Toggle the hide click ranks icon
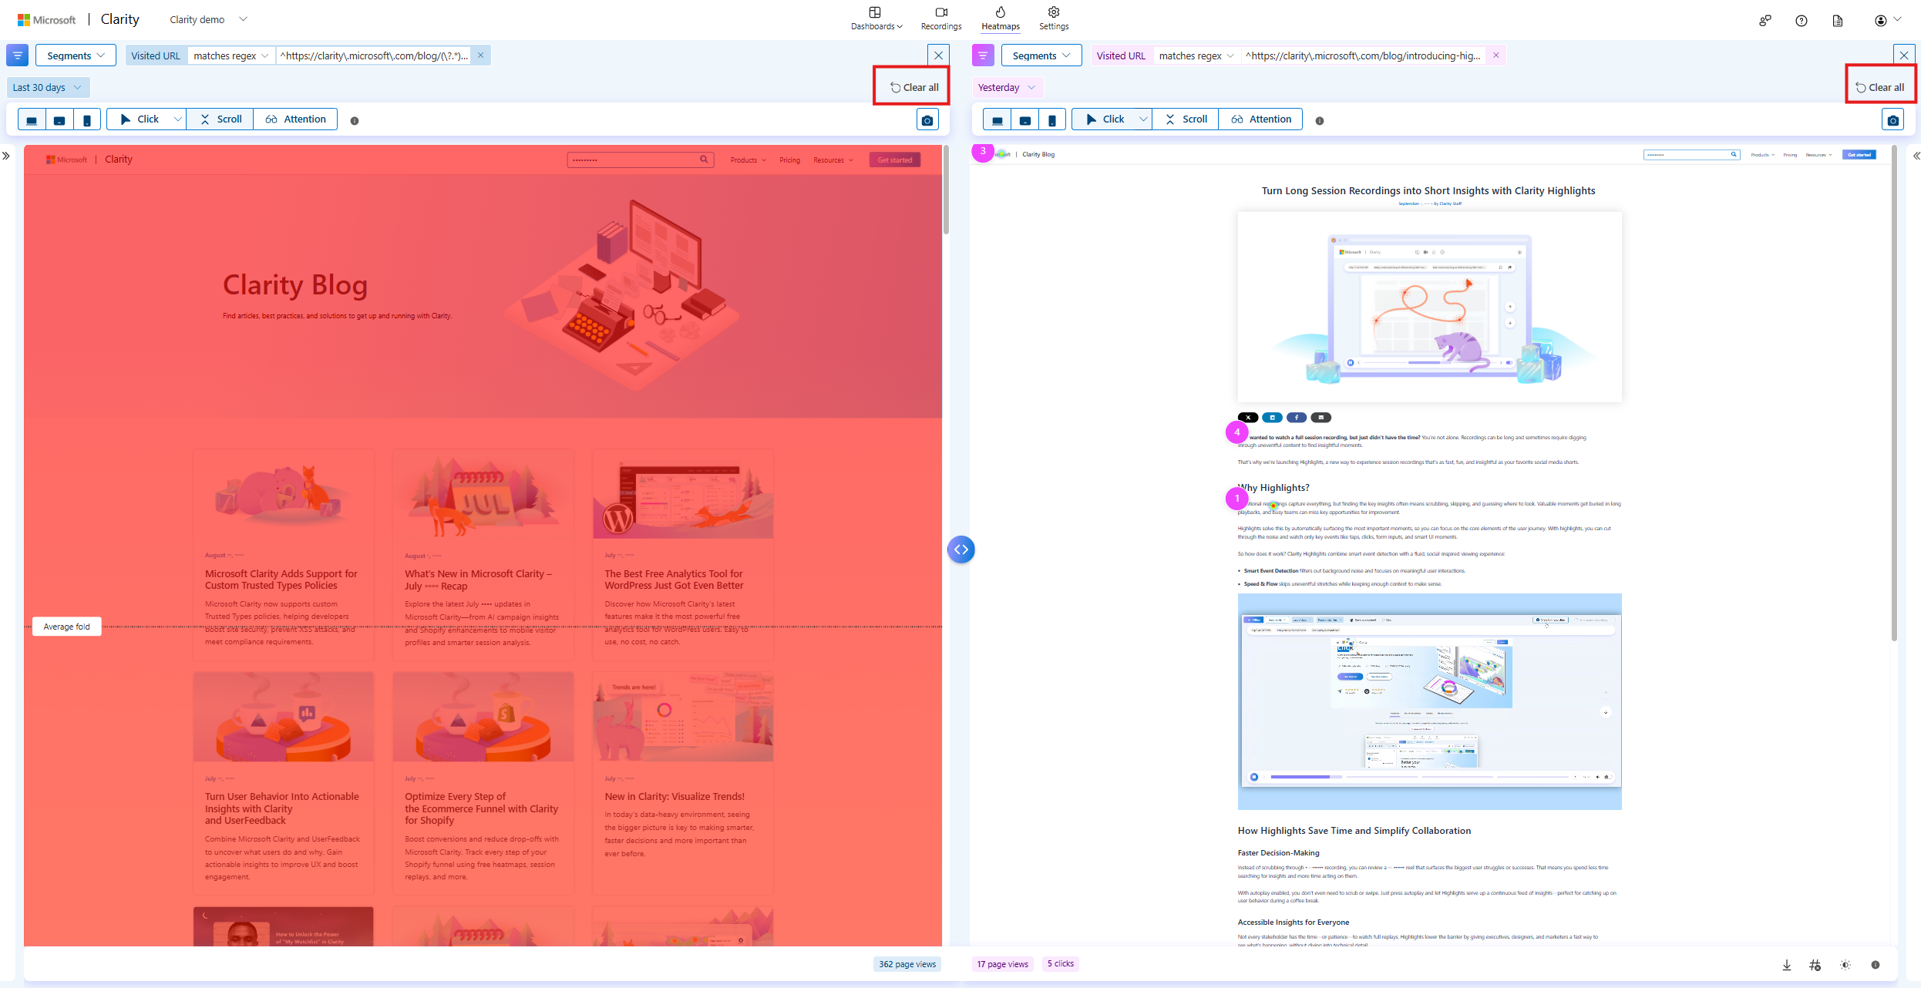Image resolution: width=1921 pixels, height=988 pixels. tap(1815, 965)
